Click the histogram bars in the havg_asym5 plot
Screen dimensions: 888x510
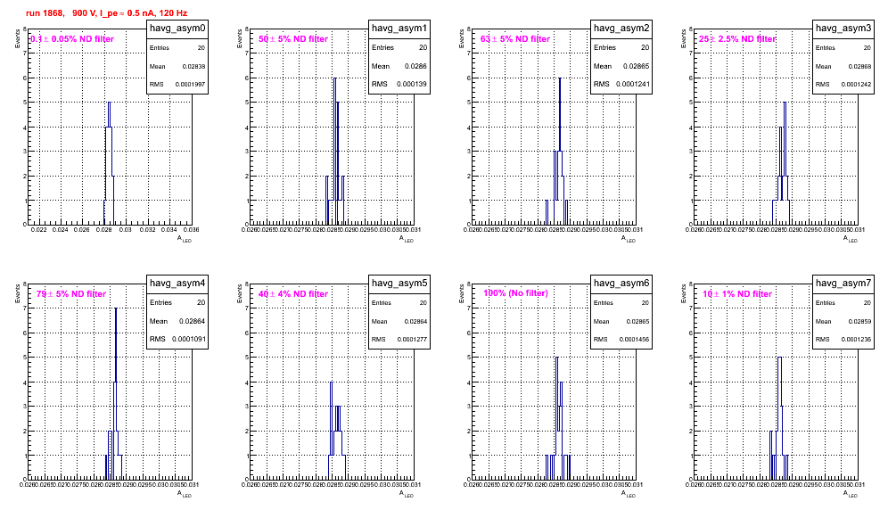click(337, 431)
